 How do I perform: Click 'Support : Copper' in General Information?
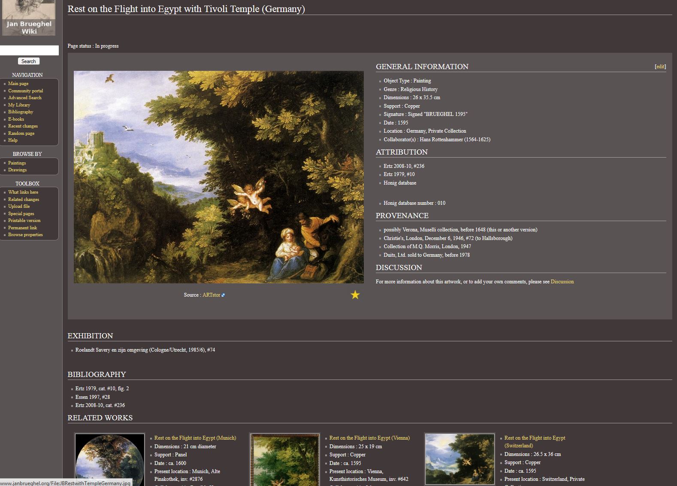coord(402,106)
